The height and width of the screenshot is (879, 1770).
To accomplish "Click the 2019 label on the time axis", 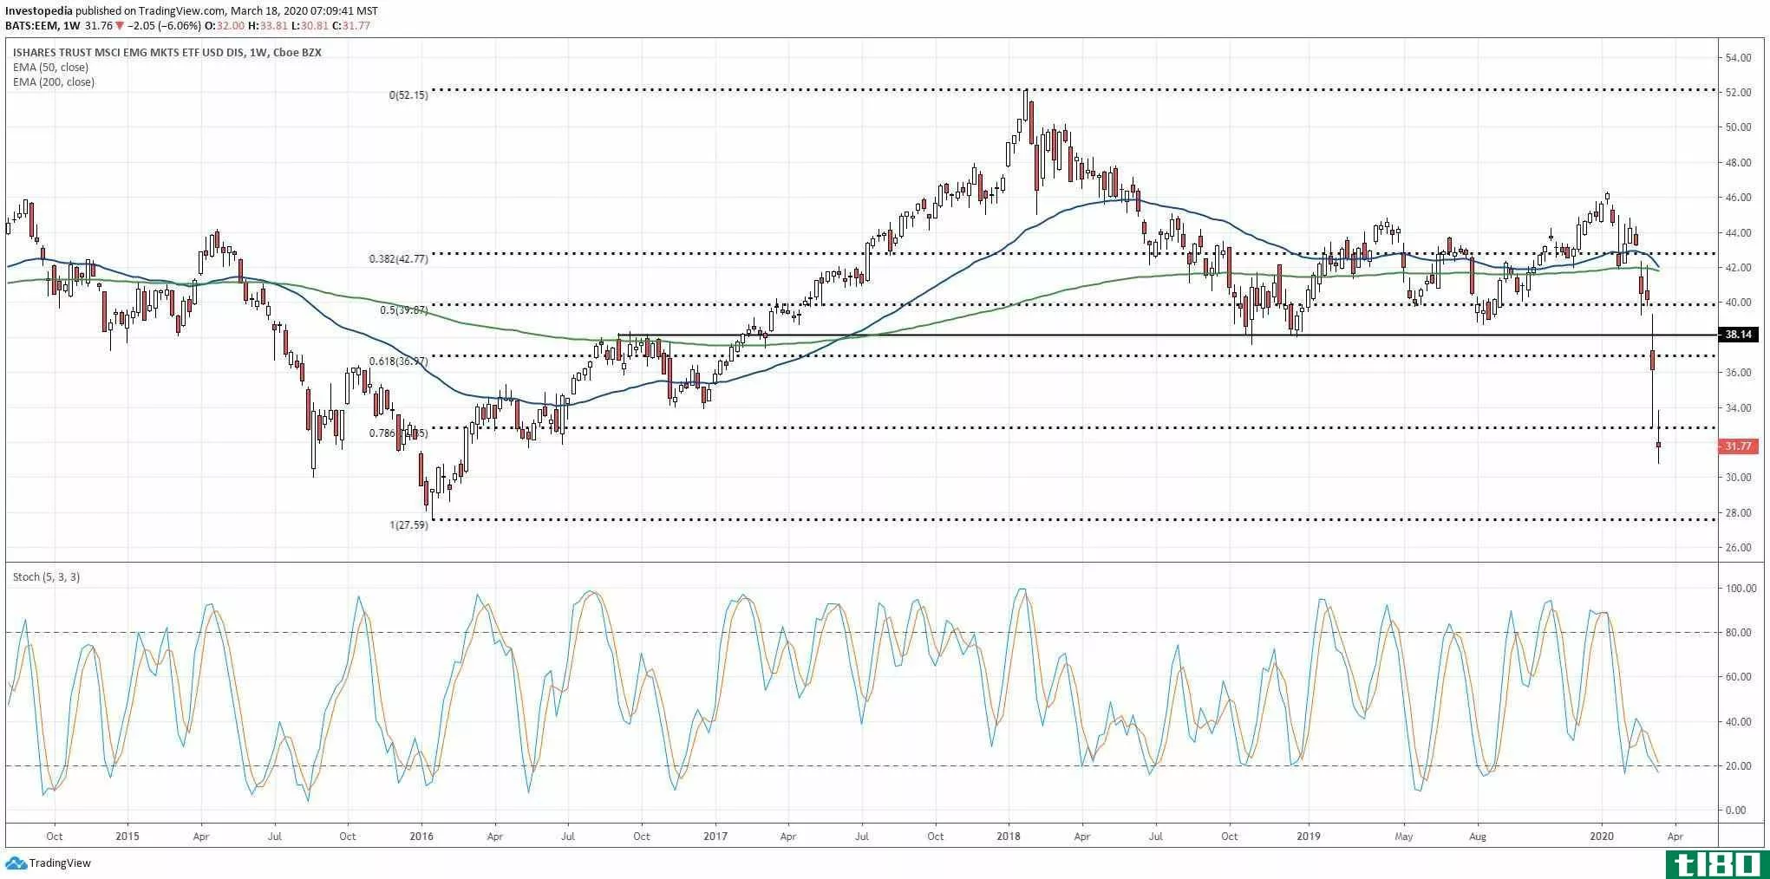I will pos(1308,837).
